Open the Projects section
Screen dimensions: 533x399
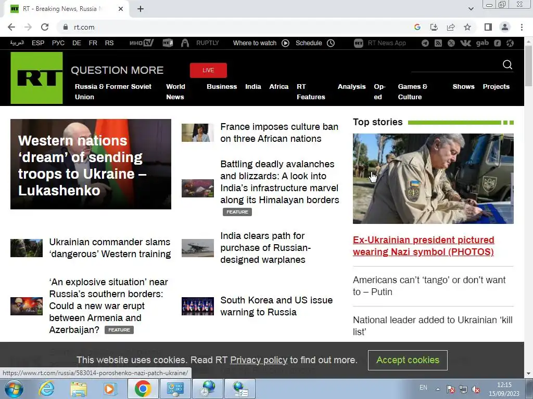(x=496, y=87)
